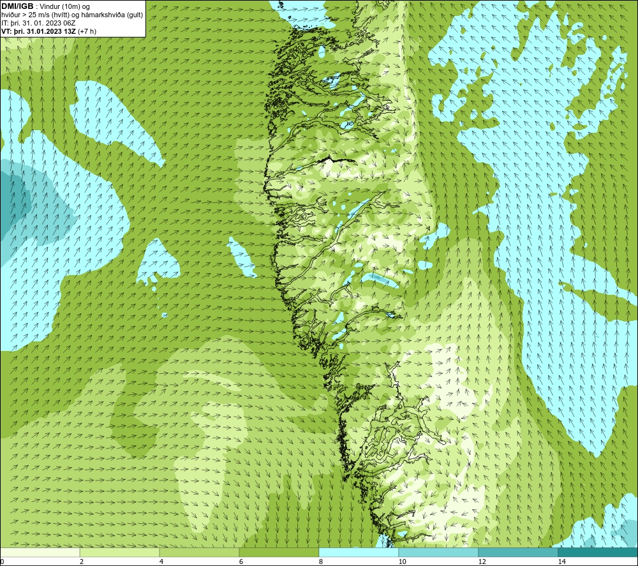The width and height of the screenshot is (638, 566).
Task: Click the '8' label on the wind scale
Action: point(321,562)
